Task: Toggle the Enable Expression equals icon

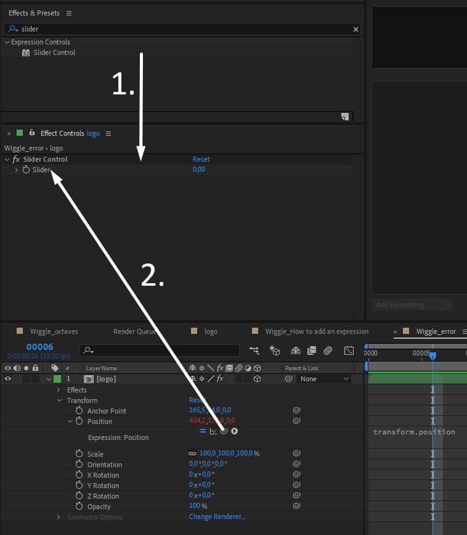Action: click(203, 431)
